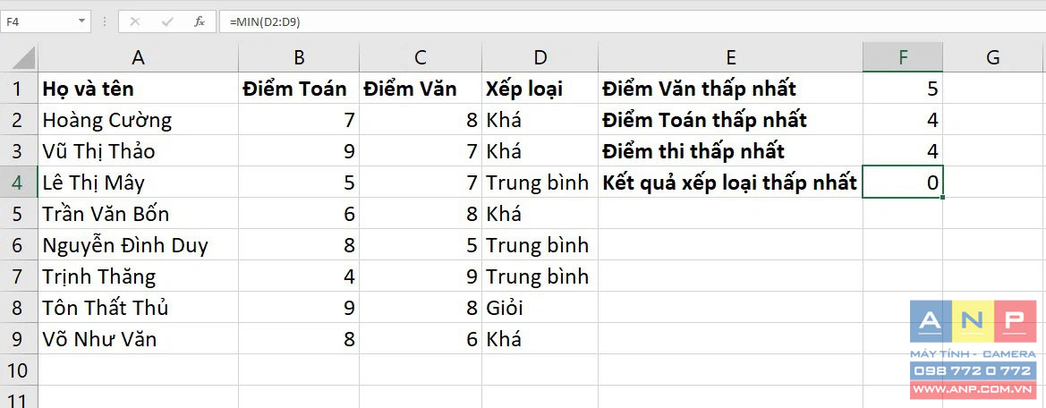This screenshot has height=408, width=1046.
Task: Select column F header
Action: (903, 58)
